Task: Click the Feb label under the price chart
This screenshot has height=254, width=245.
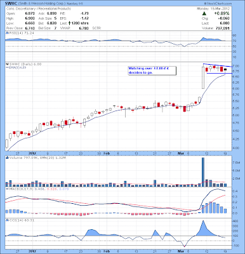Action: [107, 154]
